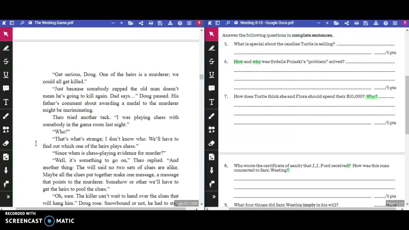The height and width of the screenshot is (230, 409).
Task: Open the bottom annotation-feedback tool in the Westing 8-10 pane
Action: pyautogui.click(x=212, y=184)
